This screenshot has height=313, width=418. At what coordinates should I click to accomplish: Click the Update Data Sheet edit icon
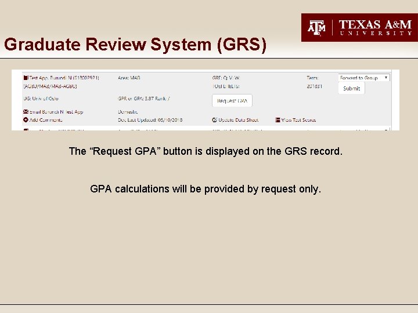(215, 120)
